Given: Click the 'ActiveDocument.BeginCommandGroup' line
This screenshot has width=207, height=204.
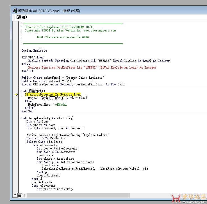Looking at the screenshot, I should point(68,135).
